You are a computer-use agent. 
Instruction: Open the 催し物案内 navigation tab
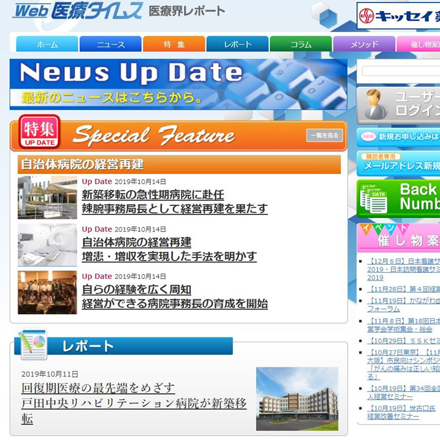pos(418,44)
